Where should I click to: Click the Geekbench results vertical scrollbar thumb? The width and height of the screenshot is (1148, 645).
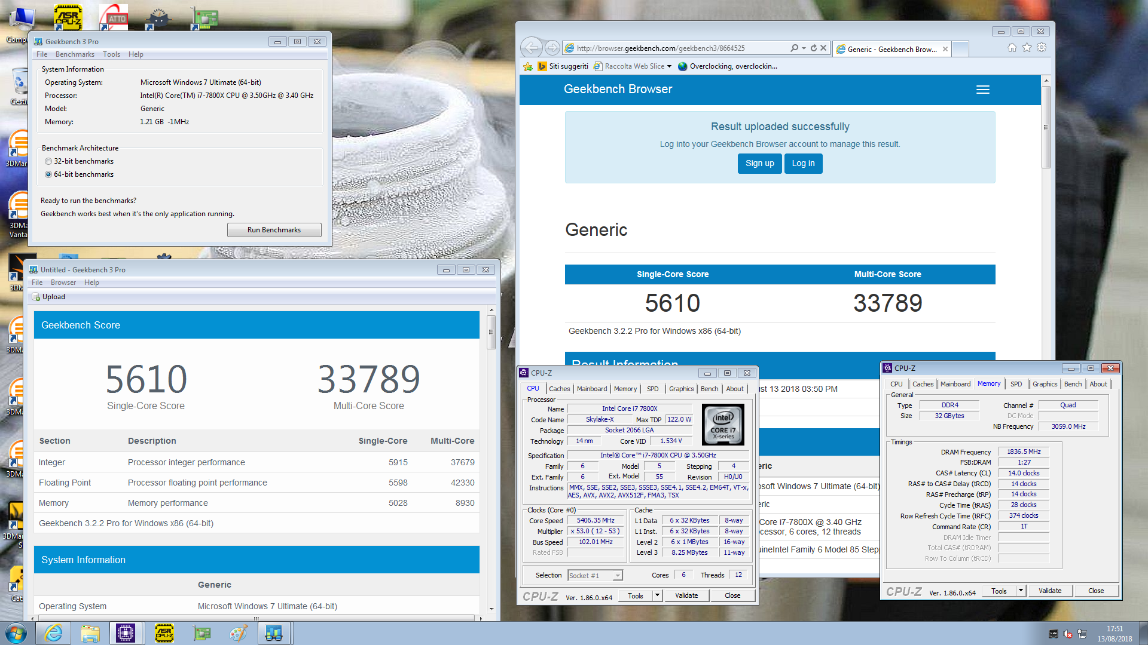pos(491,331)
